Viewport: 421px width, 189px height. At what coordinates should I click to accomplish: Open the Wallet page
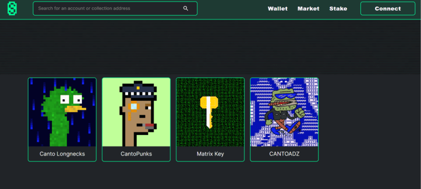278,9
